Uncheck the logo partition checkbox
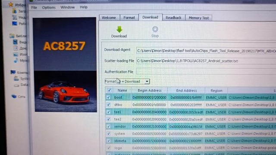The height and width of the screenshot is (155, 276). click(109, 148)
